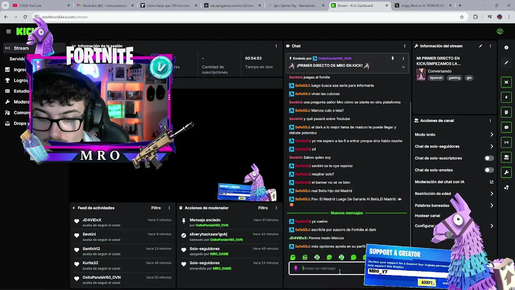
Task: Open the profile avatar menu at top right
Action: [x=500, y=31]
